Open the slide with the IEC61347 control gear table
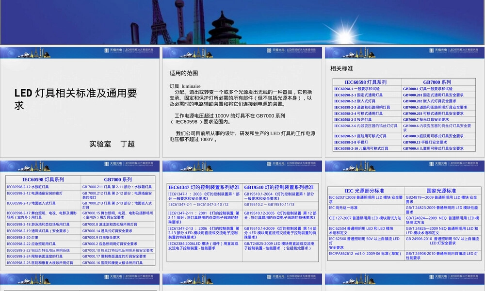 pyautogui.click(x=242, y=215)
